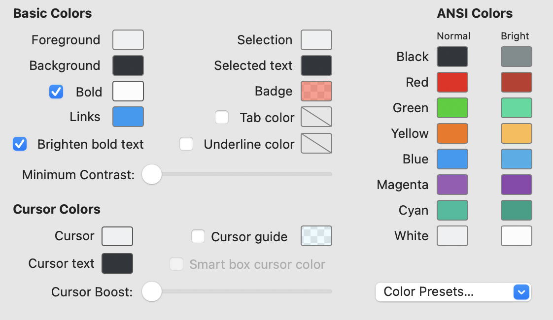Uncheck Brighten bold text
Screen dimensions: 553x320
(20, 144)
